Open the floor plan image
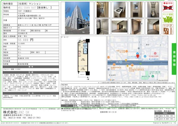The width and height of the screenshot is (178, 126). coord(84,59)
